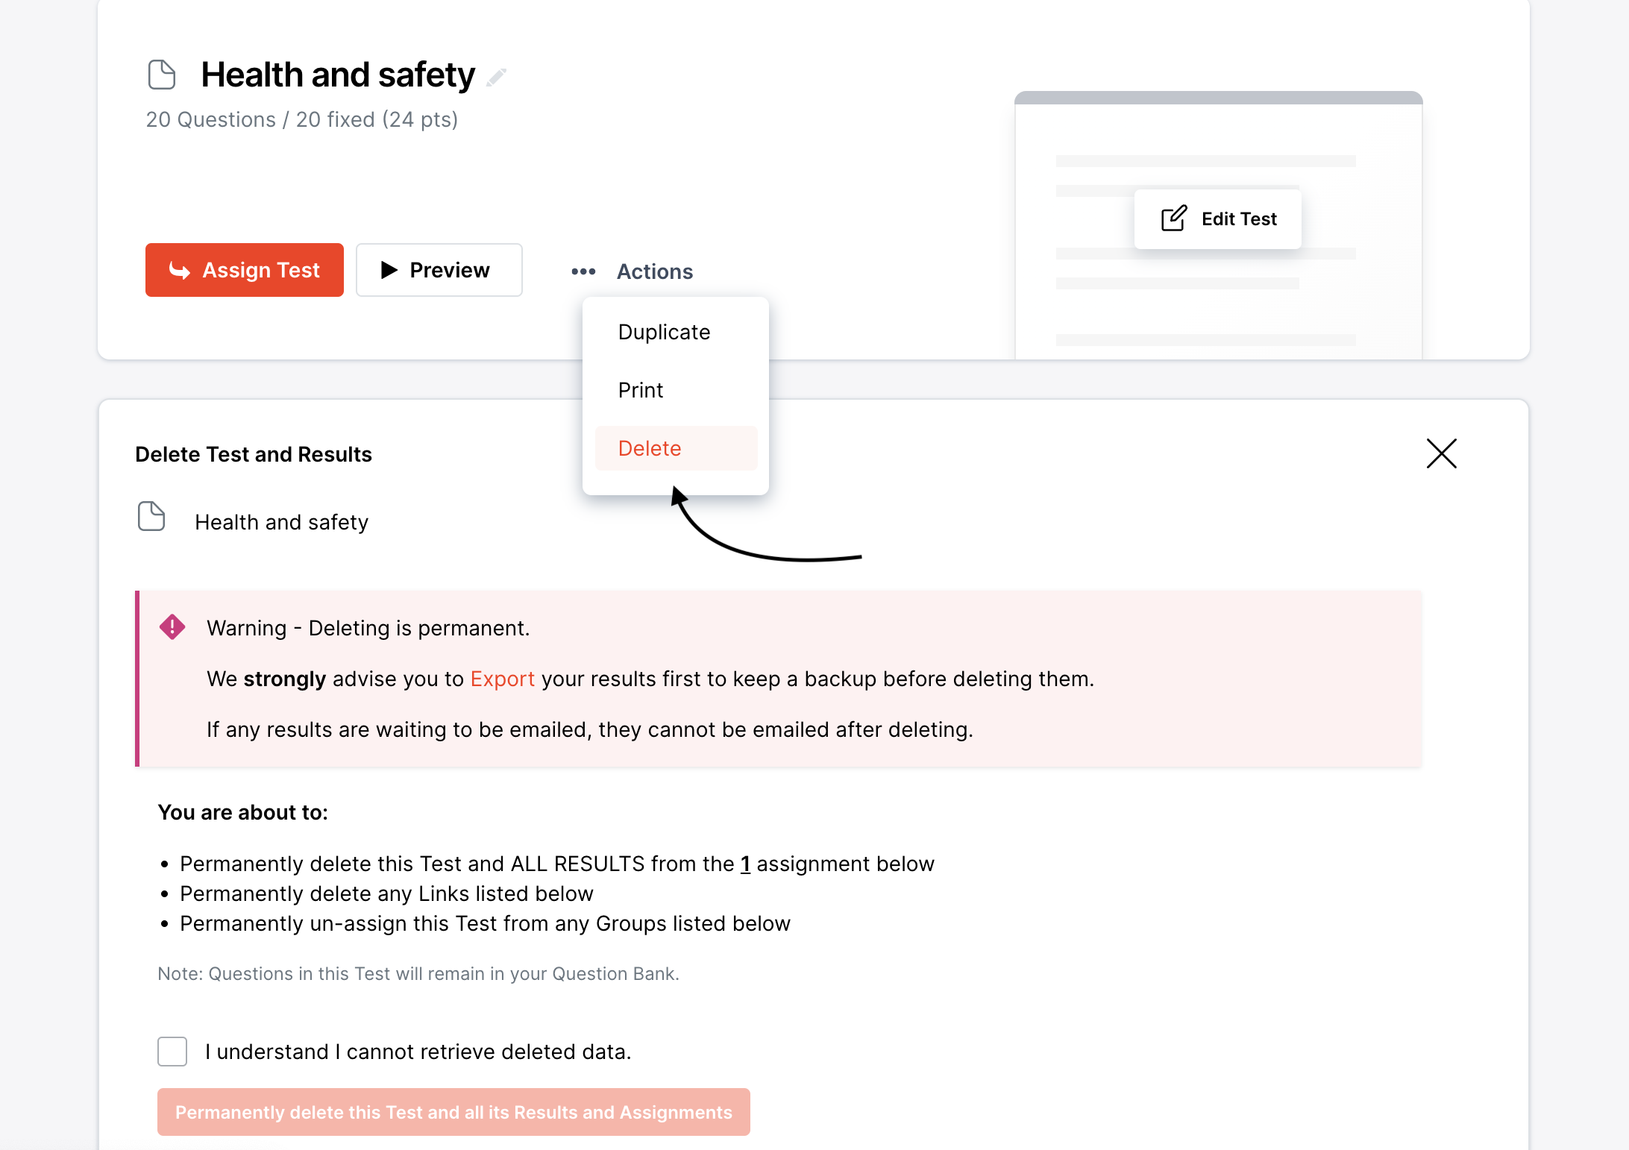This screenshot has width=1629, height=1150.
Task: Select Print in the Actions menu
Action: (641, 390)
